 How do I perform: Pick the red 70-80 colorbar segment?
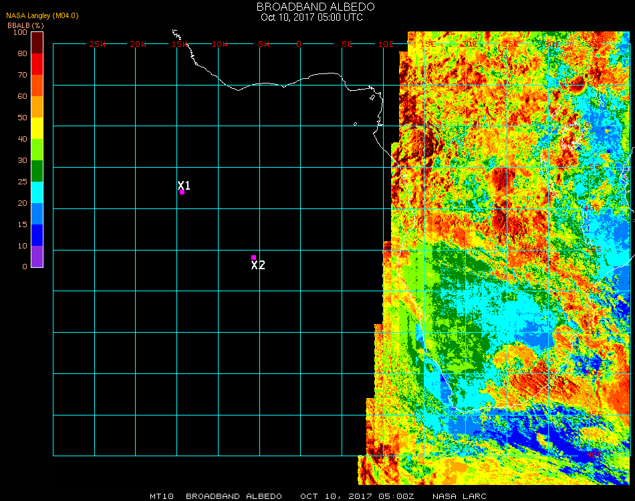pos(37,64)
